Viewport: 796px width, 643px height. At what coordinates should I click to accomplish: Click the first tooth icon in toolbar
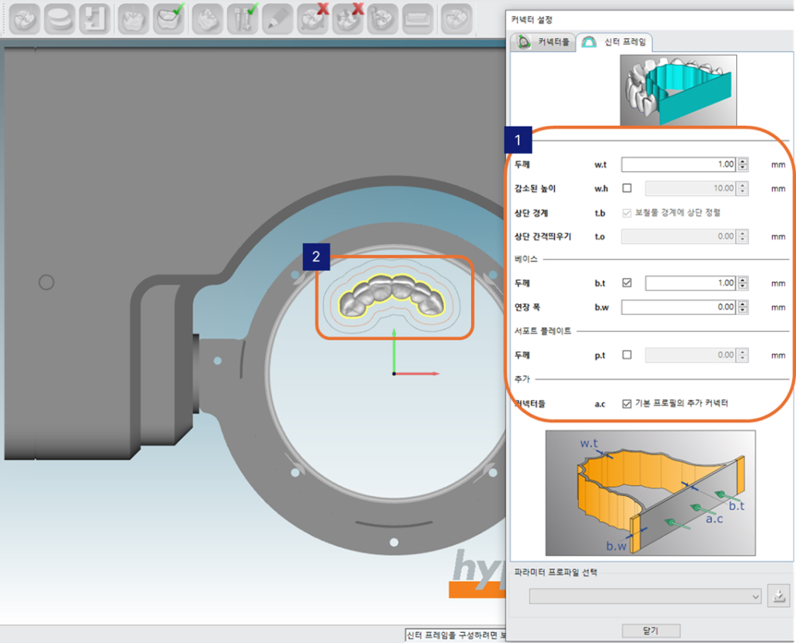[x=24, y=18]
